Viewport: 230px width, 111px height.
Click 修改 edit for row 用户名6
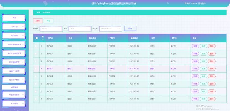(x=203, y=61)
